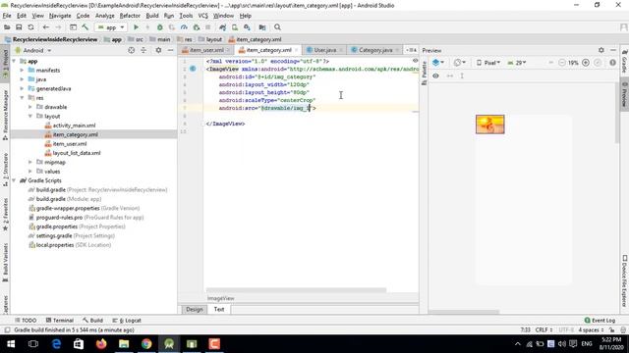Open the API 29 version dropdown
Screen dimensions: 629x353
pyautogui.click(x=517, y=63)
